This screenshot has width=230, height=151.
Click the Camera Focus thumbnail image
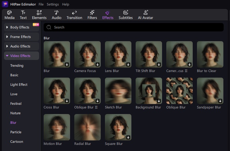pos(87,54)
